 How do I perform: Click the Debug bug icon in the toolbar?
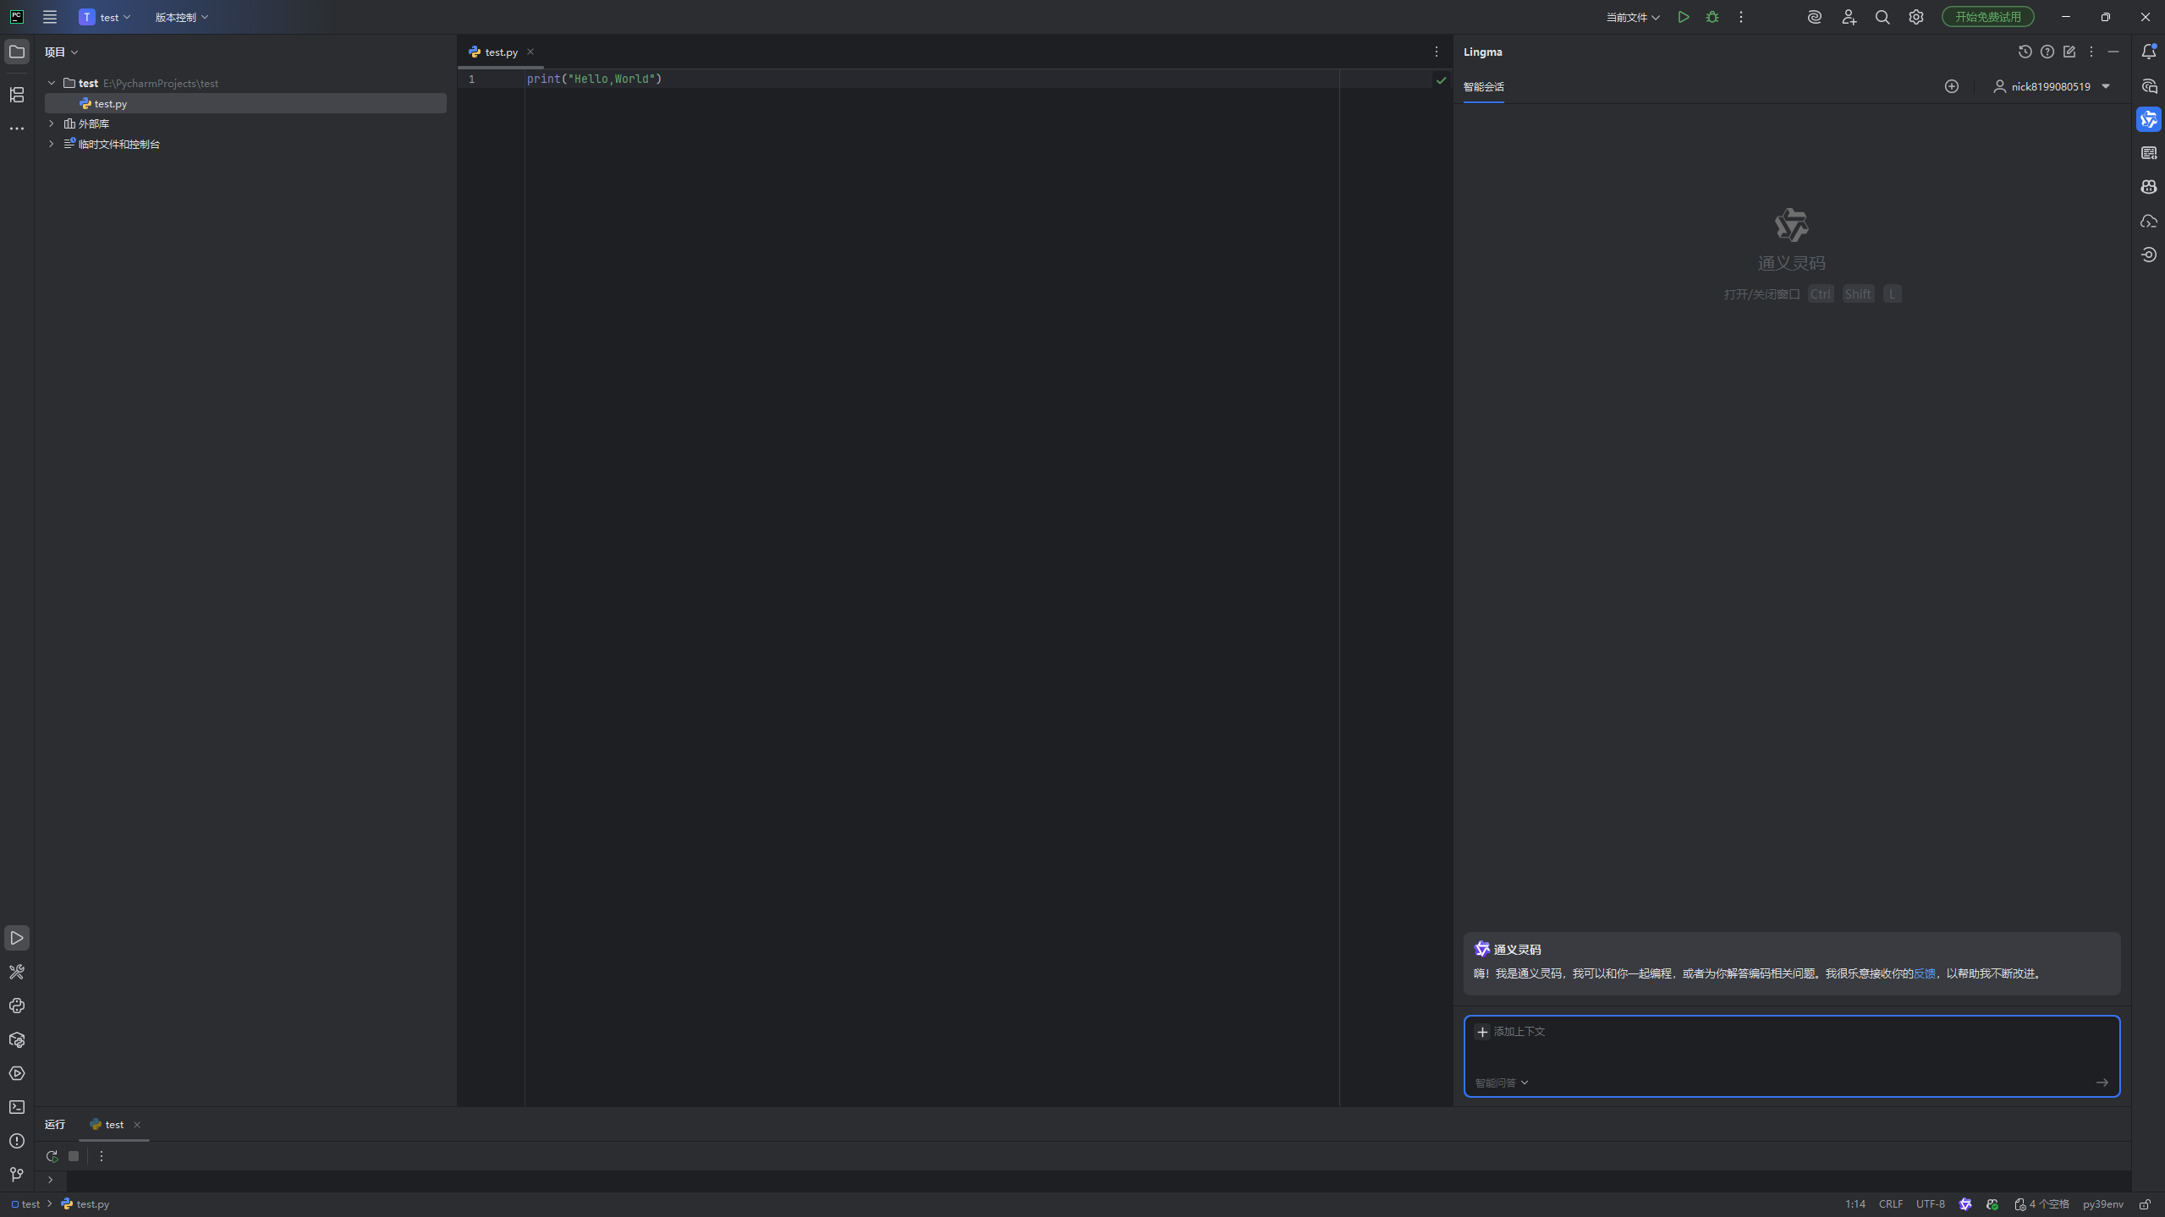point(1712,17)
